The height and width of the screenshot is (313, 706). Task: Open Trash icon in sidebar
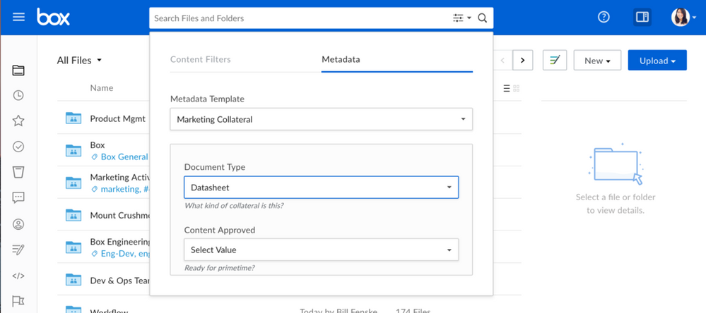pos(18,172)
